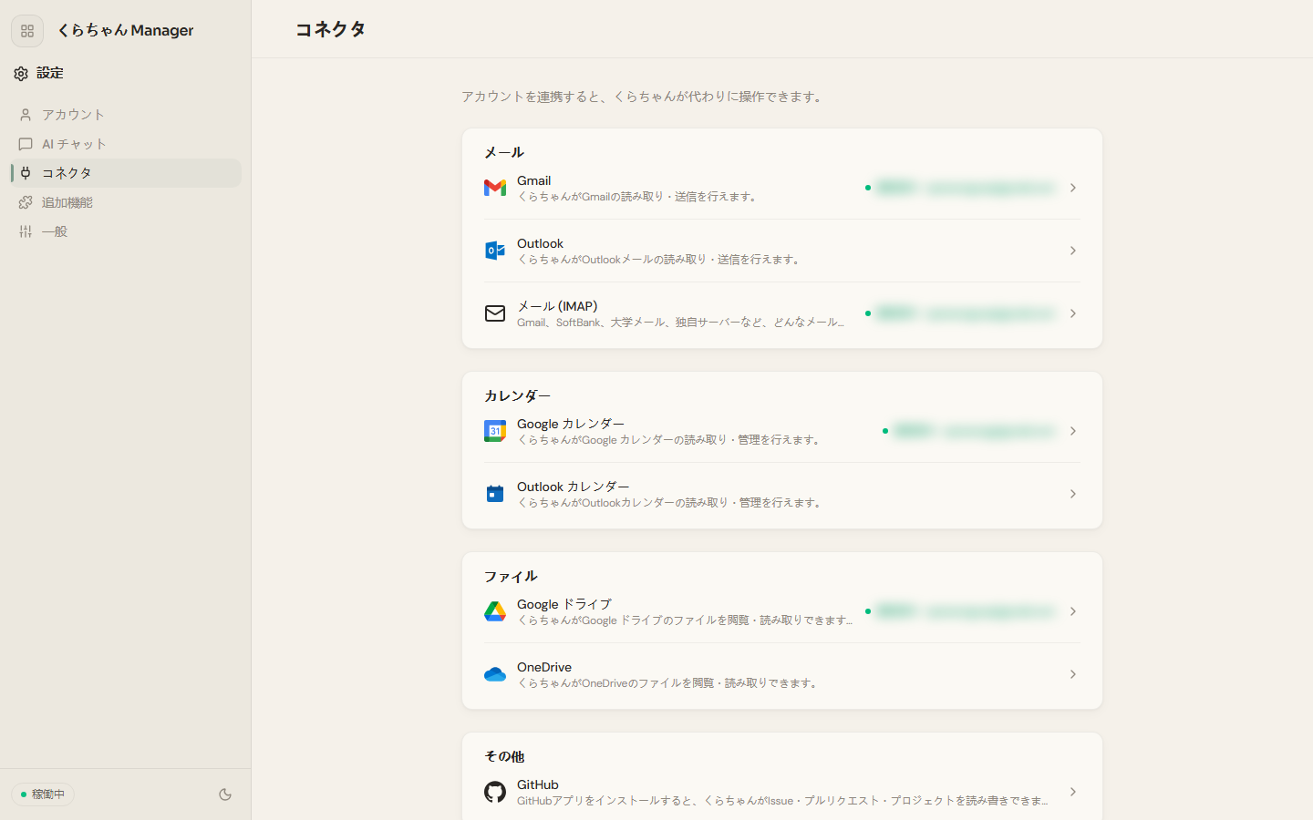Open the アカウント settings page
Image resolution: width=1313 pixels, height=820 pixels.
[126, 115]
